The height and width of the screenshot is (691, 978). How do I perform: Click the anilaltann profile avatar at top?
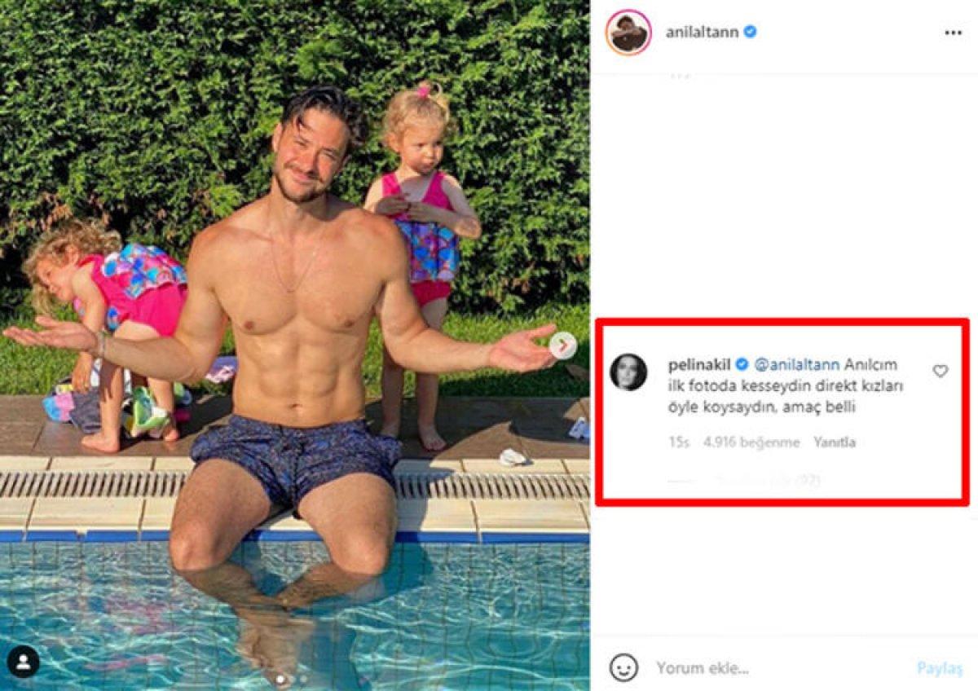click(x=628, y=33)
